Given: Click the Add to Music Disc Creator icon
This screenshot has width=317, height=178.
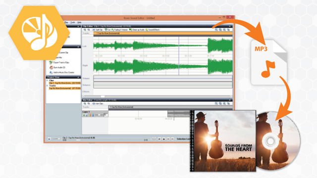Looking at the screenshot, I should pos(51,72).
